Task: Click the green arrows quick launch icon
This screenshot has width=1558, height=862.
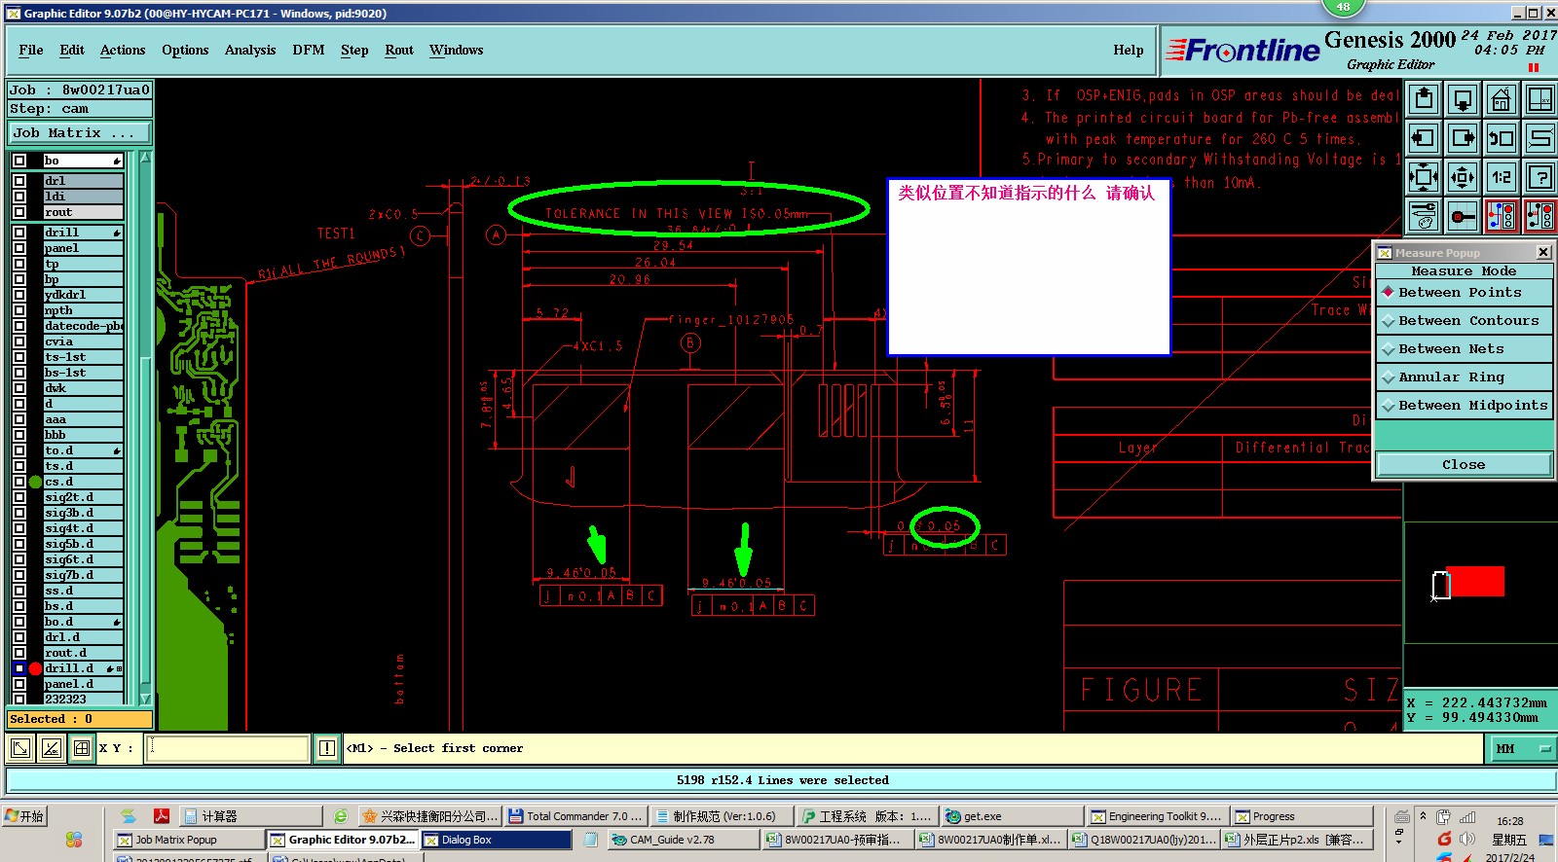Action: coord(128,816)
